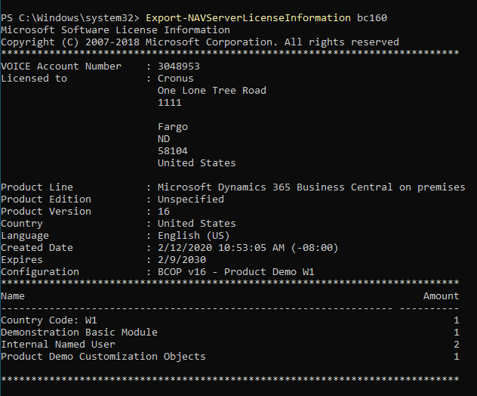
Task: Click the Fargo city line
Action: [173, 127]
